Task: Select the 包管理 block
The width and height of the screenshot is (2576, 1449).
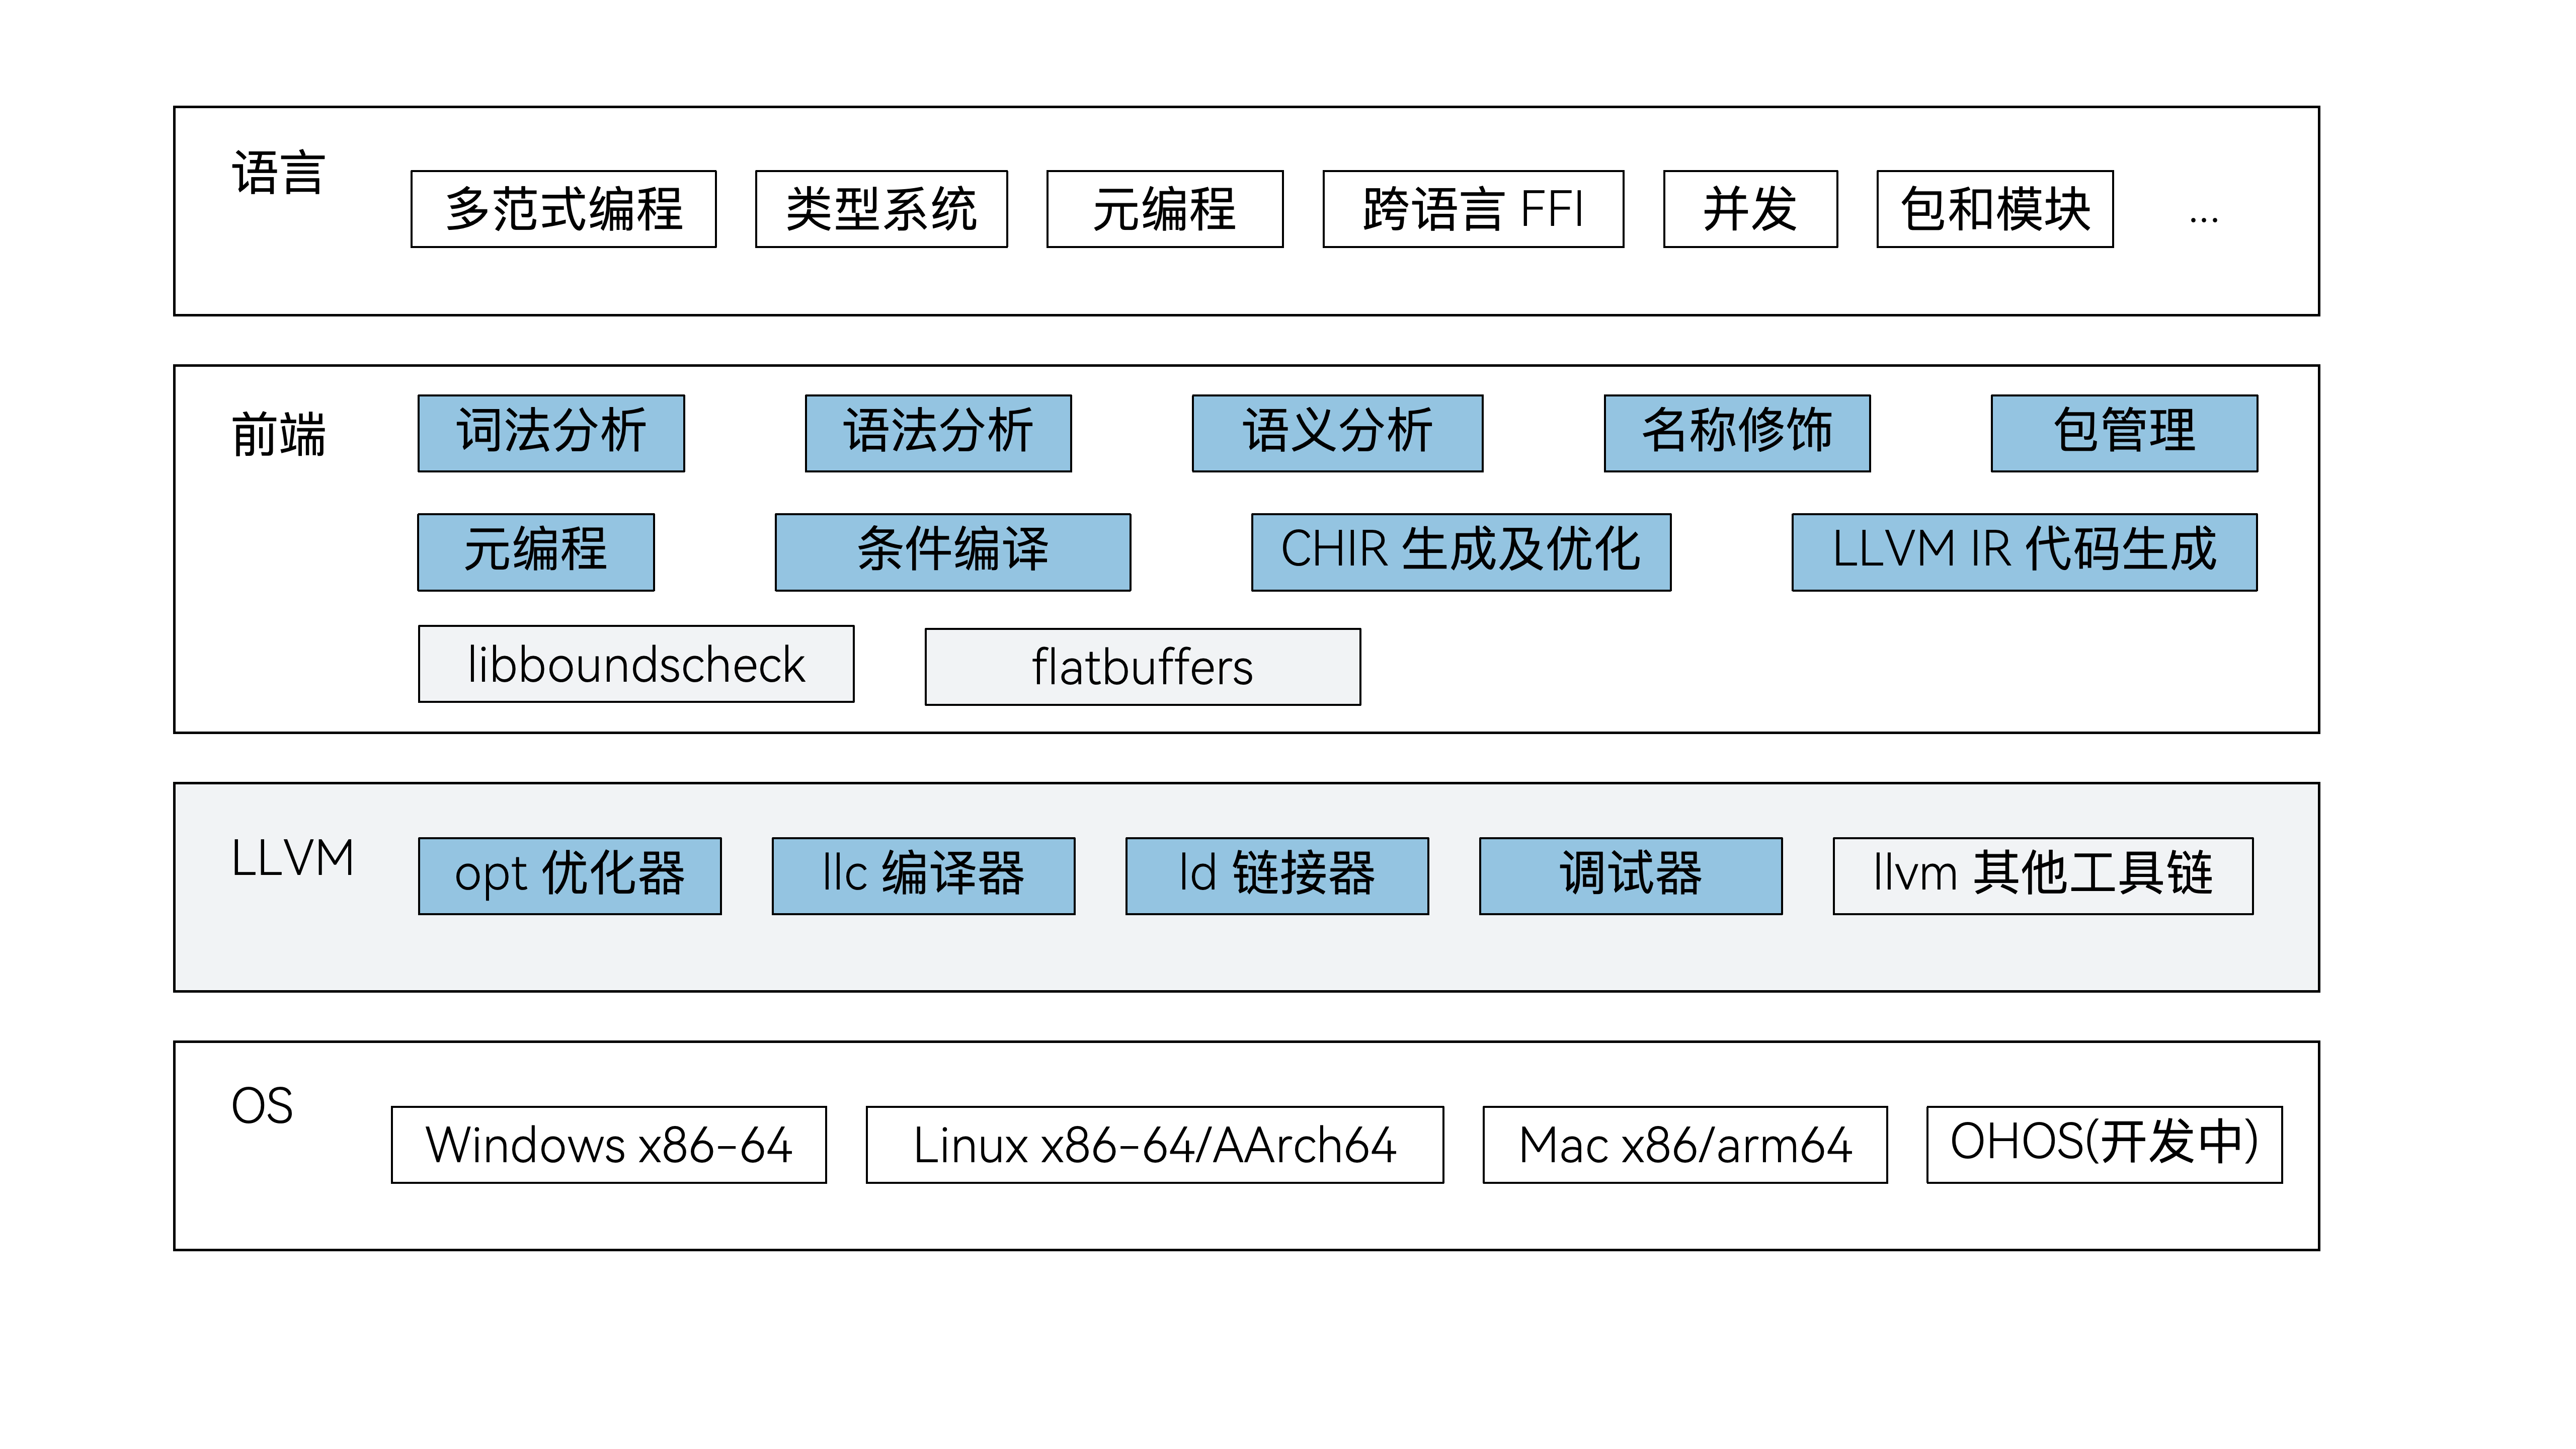Action: 2124,433
